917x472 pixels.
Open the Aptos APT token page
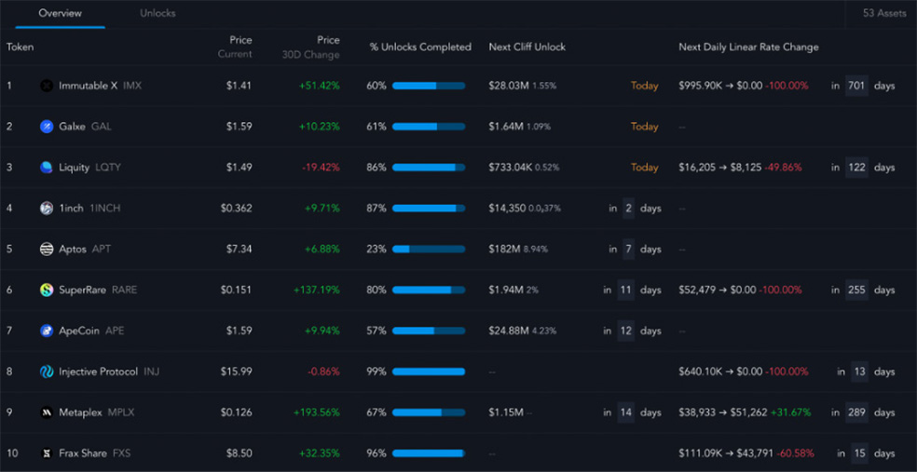click(x=85, y=249)
